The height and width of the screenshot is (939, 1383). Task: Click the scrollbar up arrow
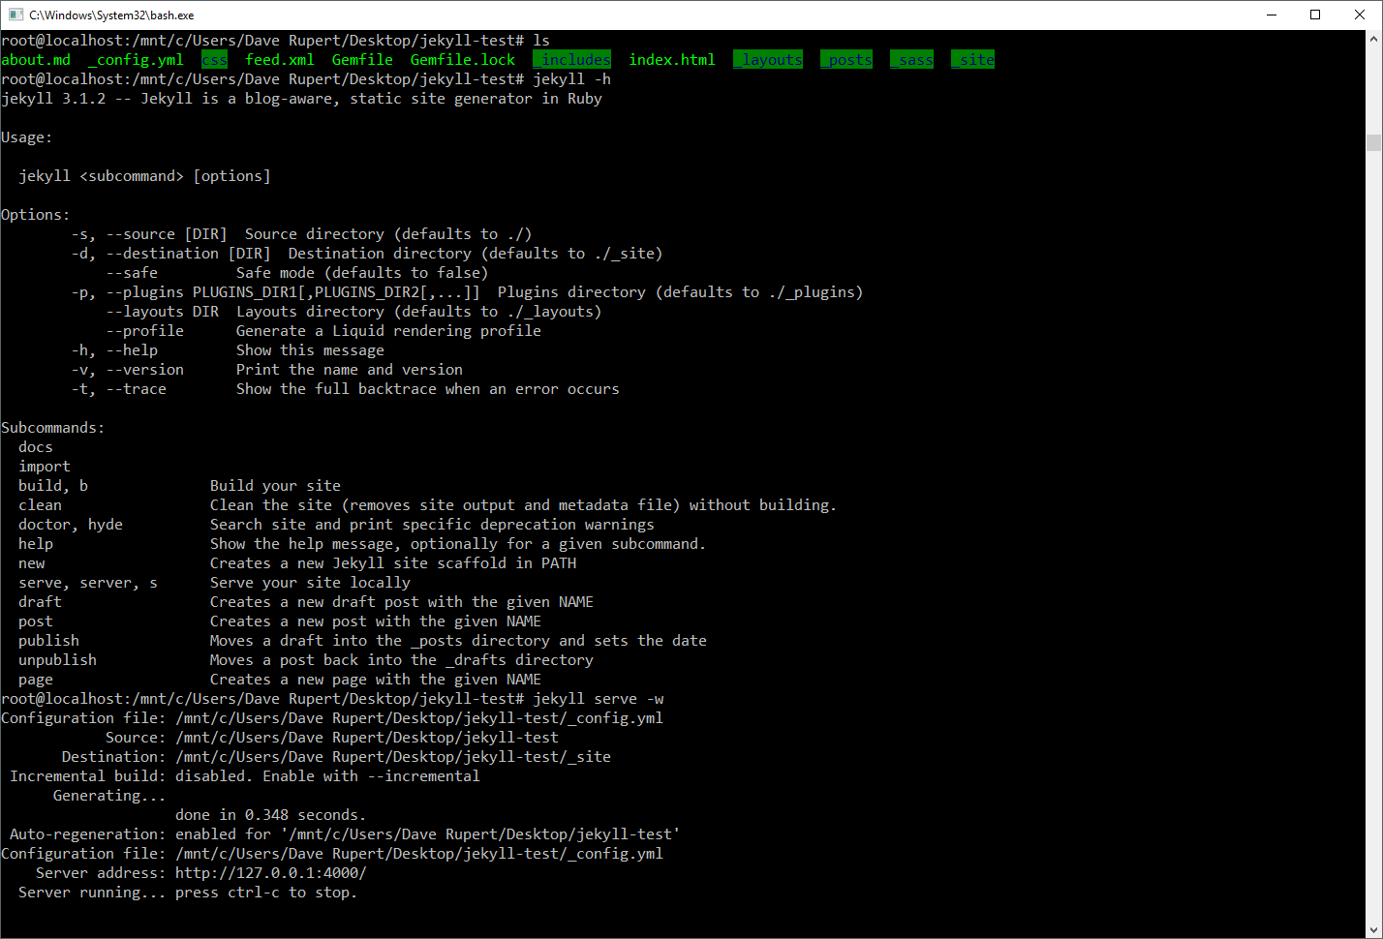click(x=1374, y=39)
